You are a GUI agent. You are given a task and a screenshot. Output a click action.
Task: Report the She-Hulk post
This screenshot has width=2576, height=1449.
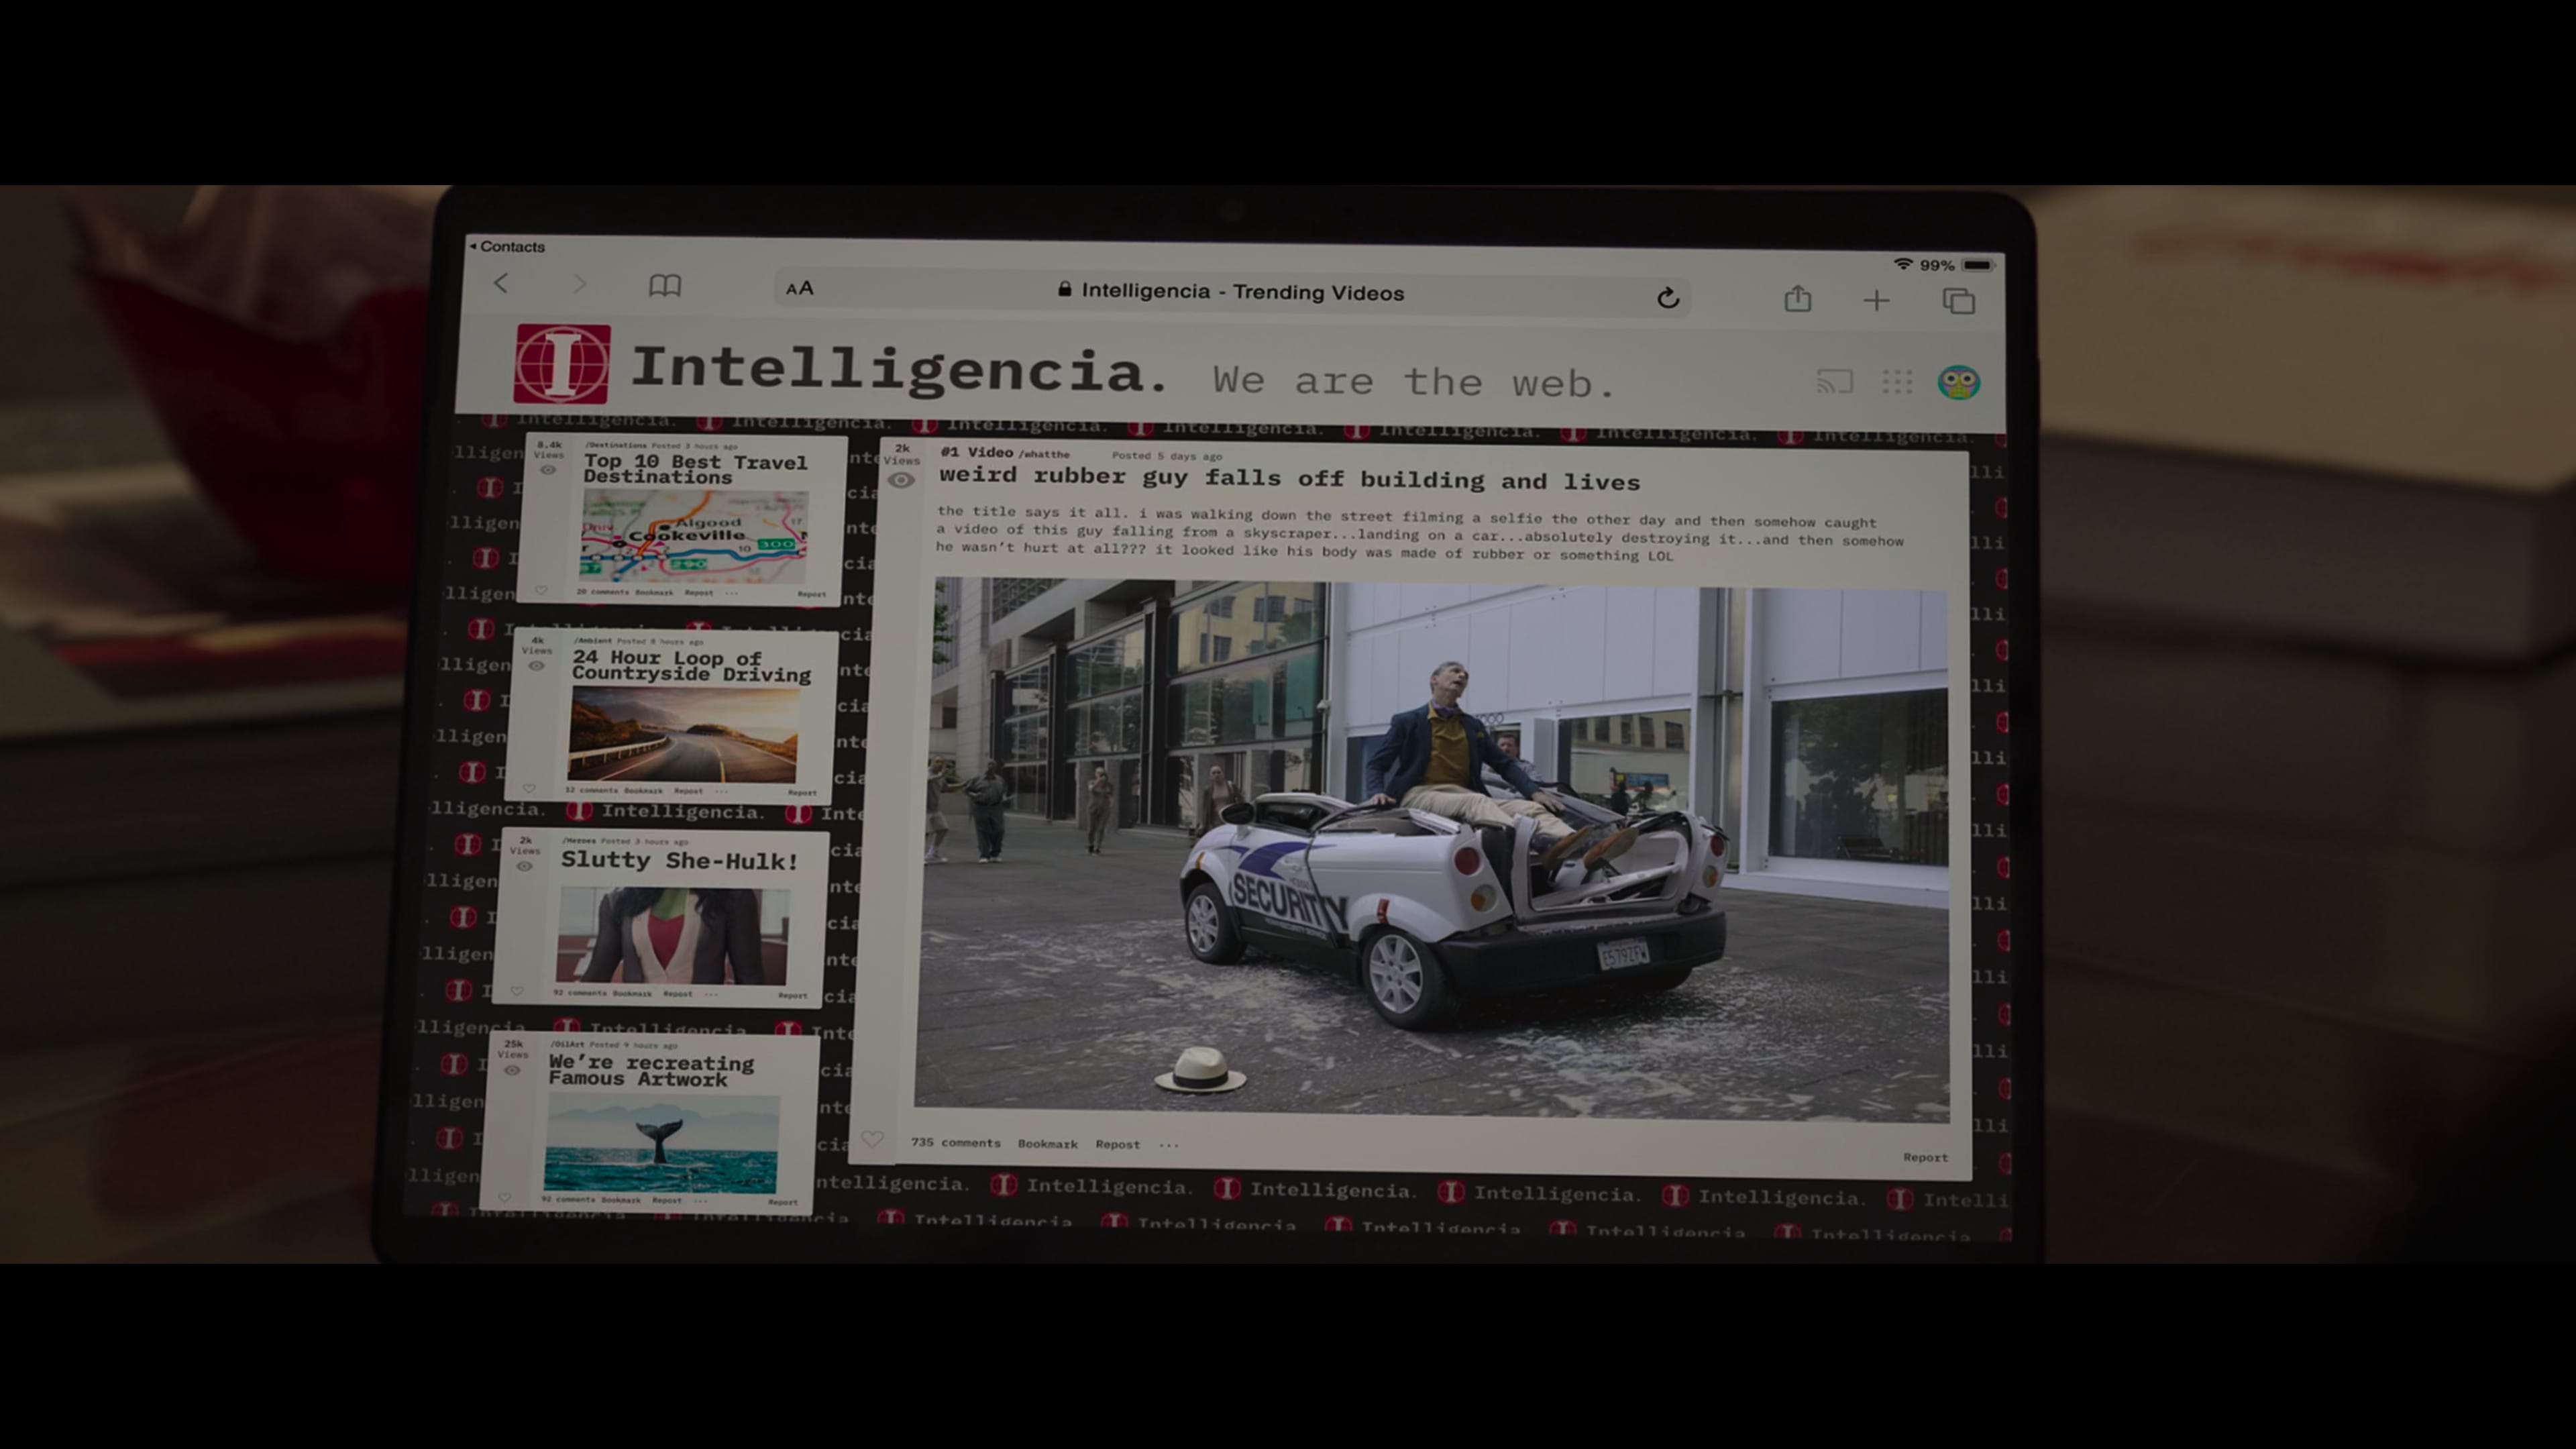792,996
